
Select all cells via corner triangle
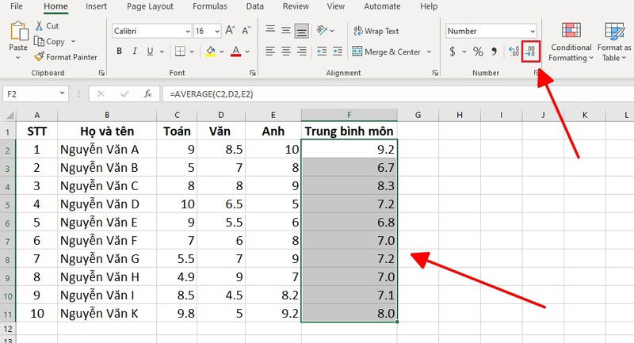(x=9, y=116)
